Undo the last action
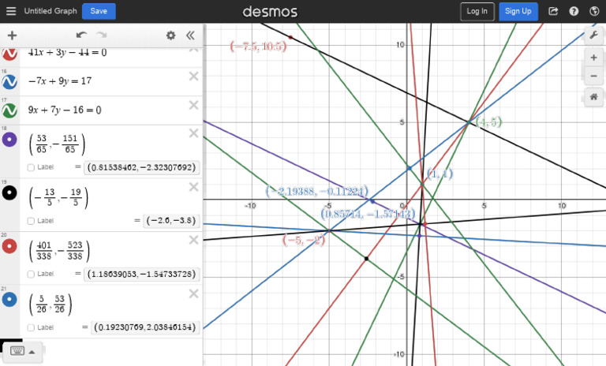Image resolution: width=606 pixels, height=366 pixels. click(81, 35)
